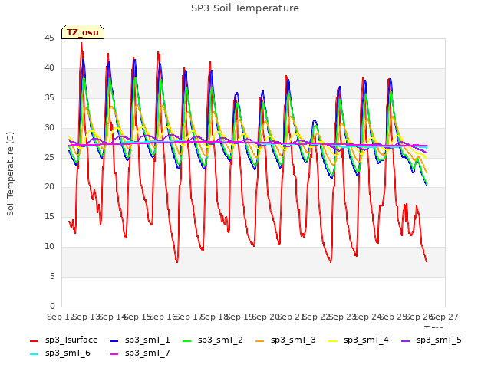The height and width of the screenshot is (368, 491).
Task: Click the Sep 27 x-axis tick label
Action: coord(445,317)
